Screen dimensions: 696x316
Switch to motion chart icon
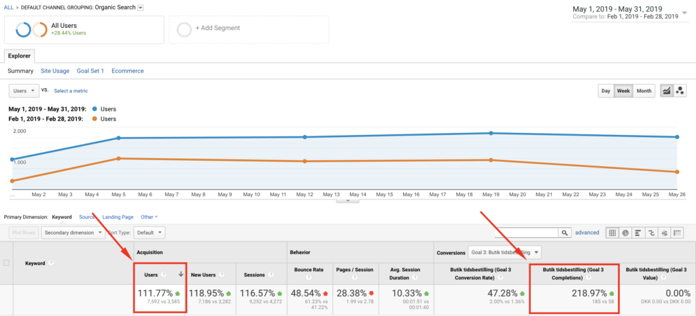coord(680,91)
